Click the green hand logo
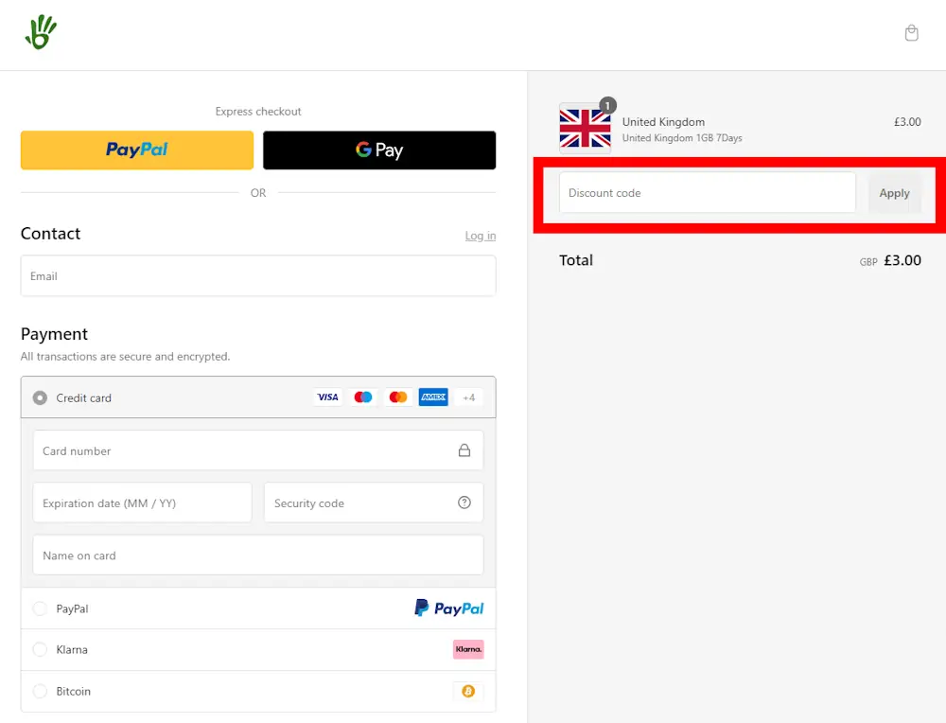 tap(41, 30)
